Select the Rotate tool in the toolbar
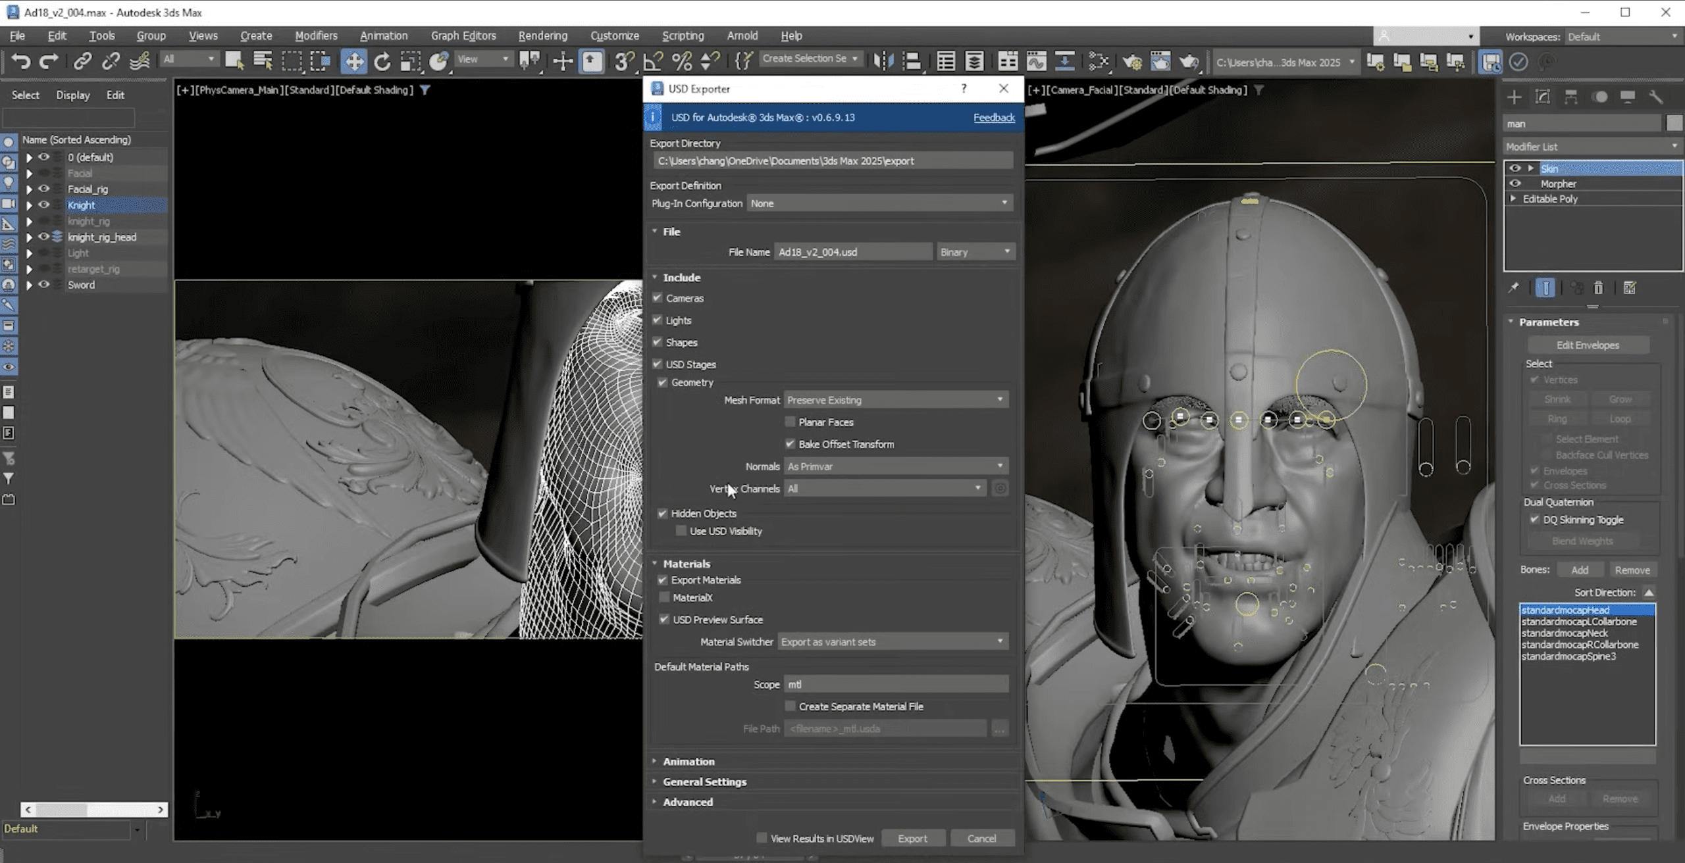This screenshot has width=1685, height=863. (382, 62)
